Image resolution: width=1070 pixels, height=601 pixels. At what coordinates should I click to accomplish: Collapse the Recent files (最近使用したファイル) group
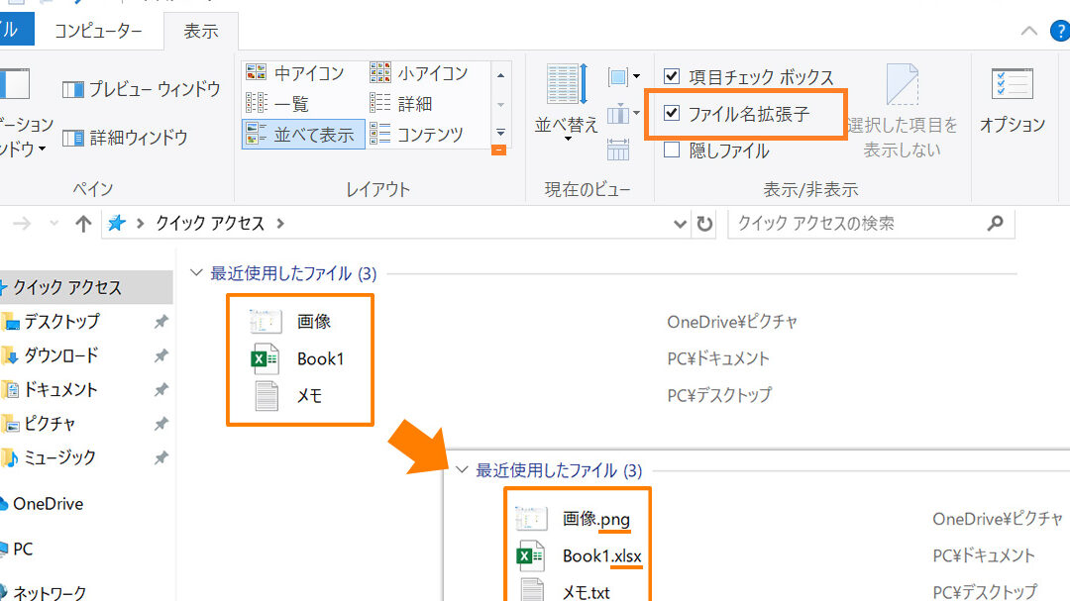pyautogui.click(x=197, y=273)
